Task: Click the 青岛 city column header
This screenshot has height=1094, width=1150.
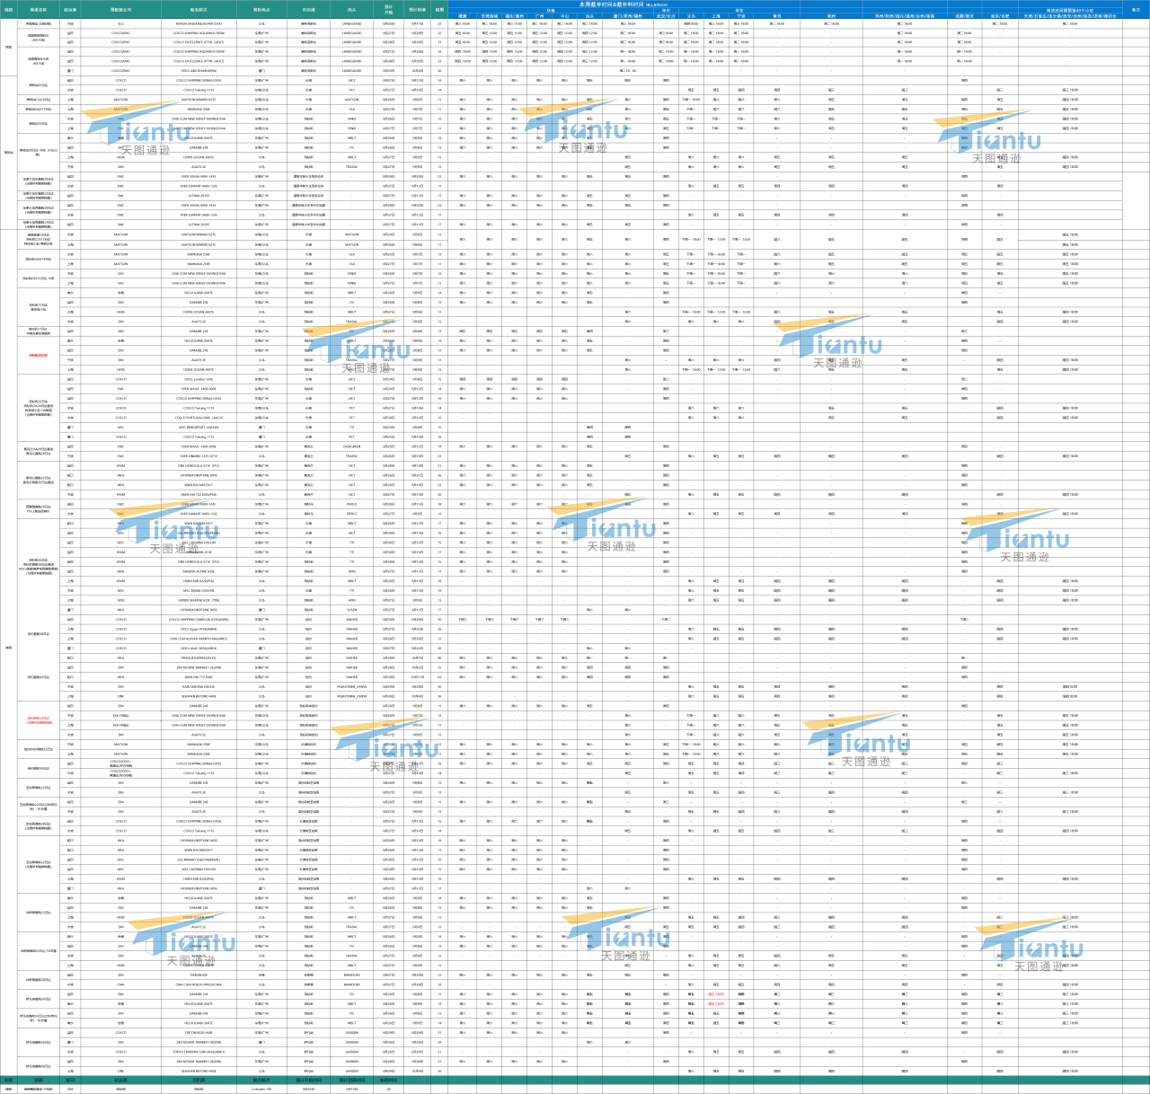Action: [x=777, y=16]
